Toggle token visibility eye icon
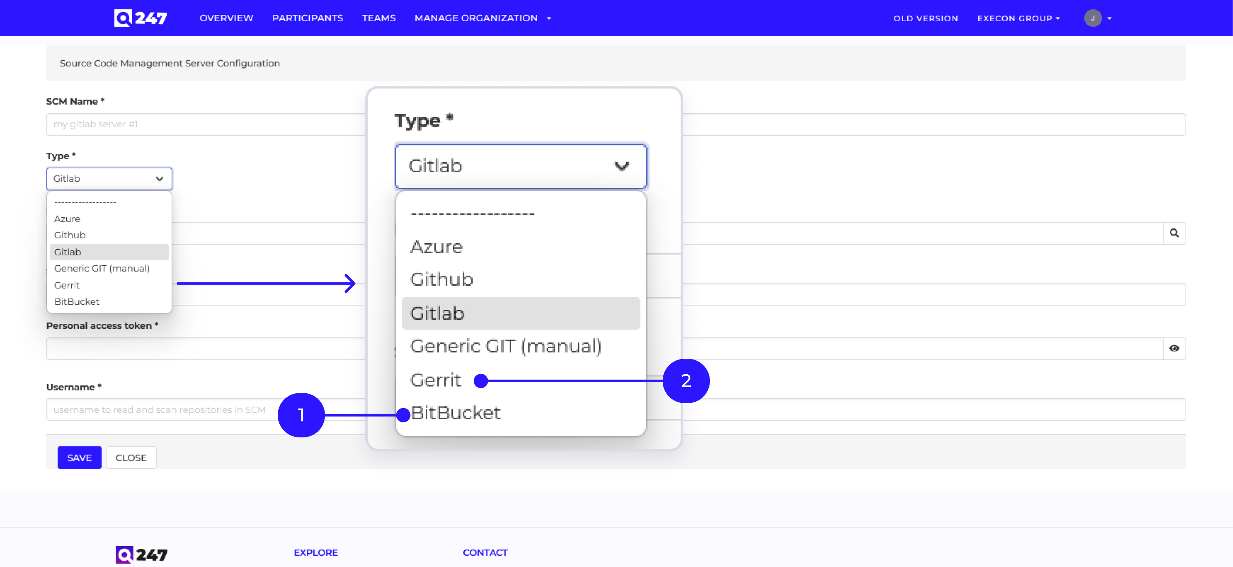The width and height of the screenshot is (1233, 567). (1174, 348)
